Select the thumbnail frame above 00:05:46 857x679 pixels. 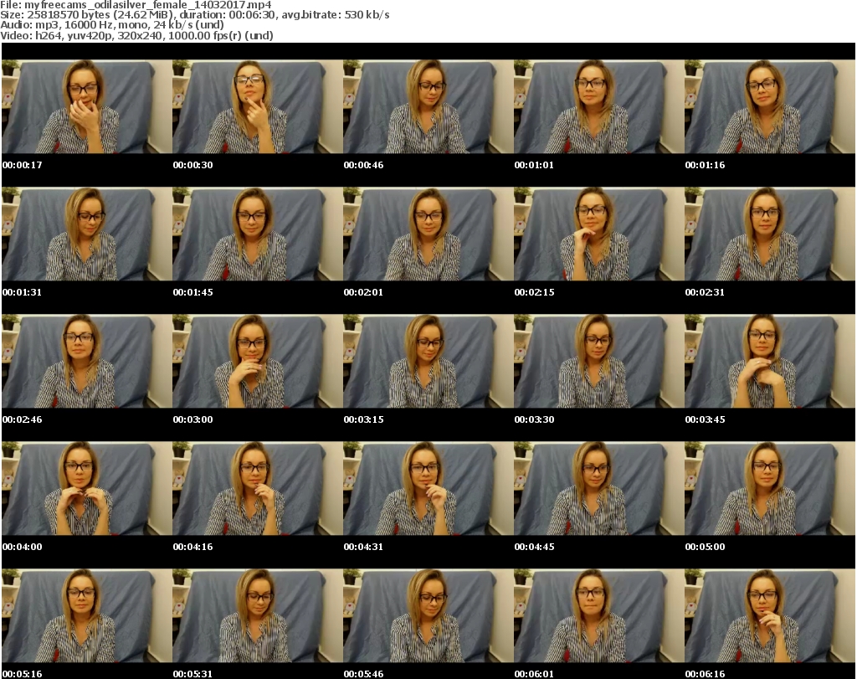[428, 615]
